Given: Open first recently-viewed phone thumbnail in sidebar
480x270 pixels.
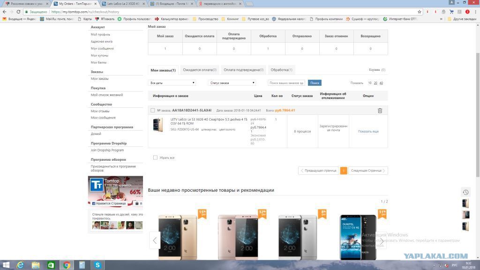Looking at the screenshot, I should click(x=465, y=203).
